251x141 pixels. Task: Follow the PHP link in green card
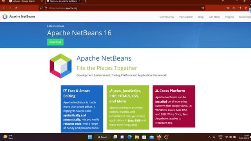[138, 120]
